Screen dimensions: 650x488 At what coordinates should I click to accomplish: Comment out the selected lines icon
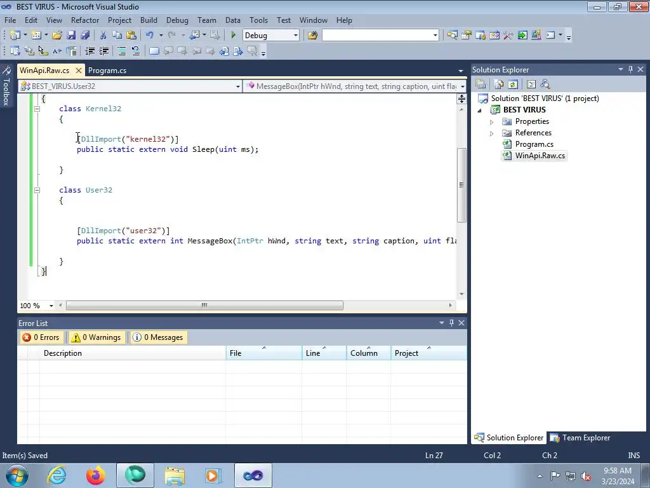point(122,51)
